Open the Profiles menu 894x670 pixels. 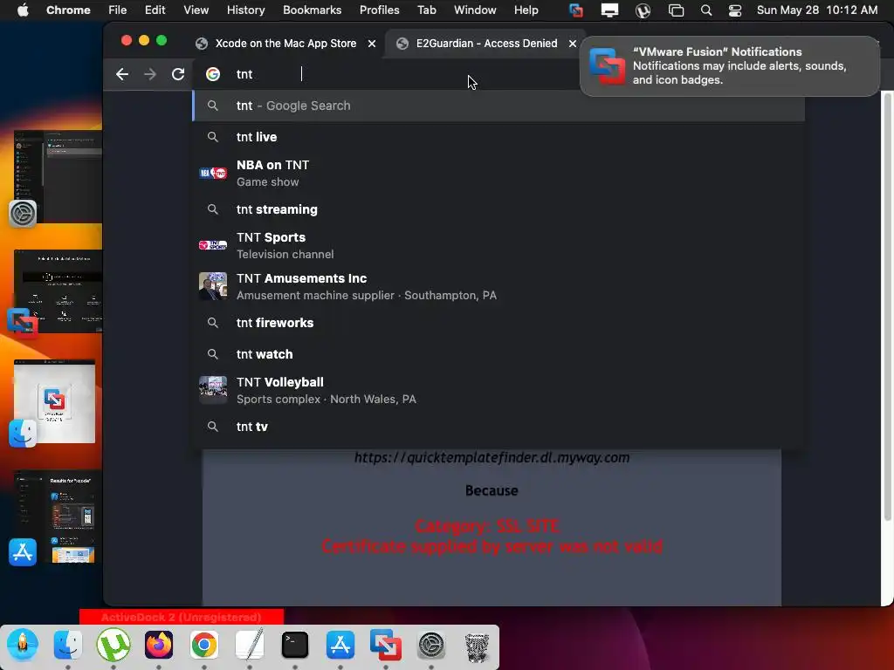[x=379, y=10]
